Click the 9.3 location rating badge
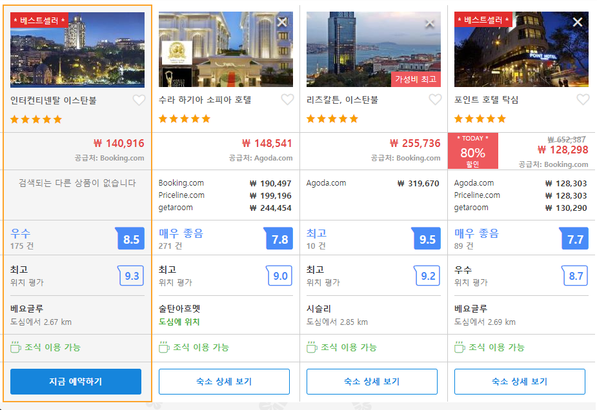 tap(131, 276)
